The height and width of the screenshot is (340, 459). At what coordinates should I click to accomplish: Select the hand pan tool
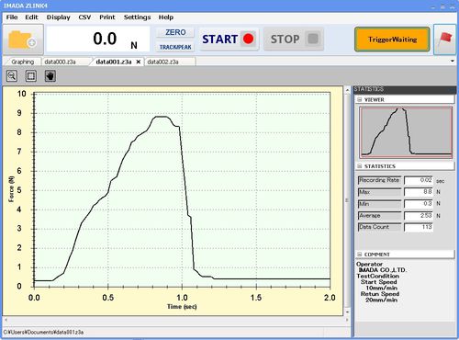click(50, 75)
